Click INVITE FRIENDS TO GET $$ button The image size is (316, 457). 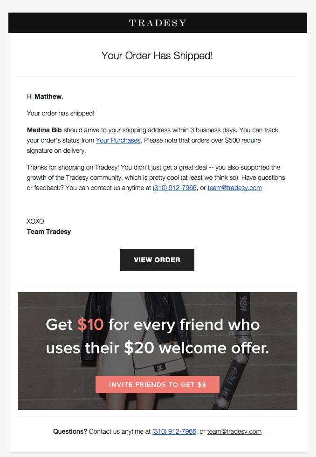pos(158,384)
